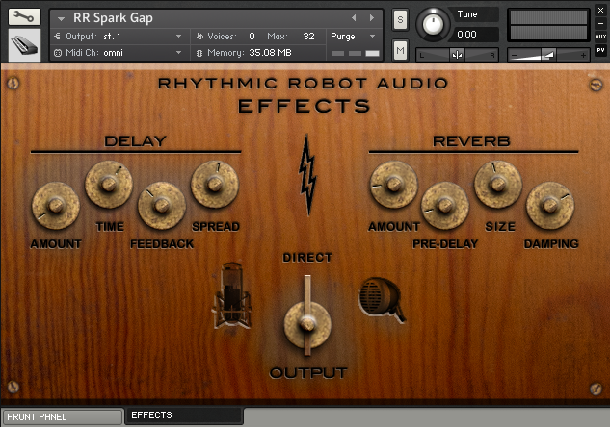The image size is (610, 427).
Task: Click the Voices count value 0
Action: coord(252,37)
